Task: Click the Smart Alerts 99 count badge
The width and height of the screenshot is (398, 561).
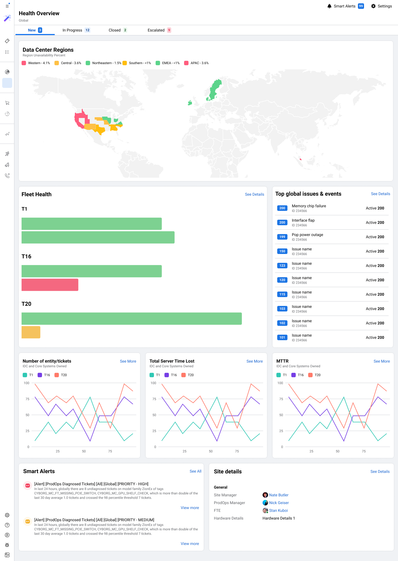Action: coord(361,6)
